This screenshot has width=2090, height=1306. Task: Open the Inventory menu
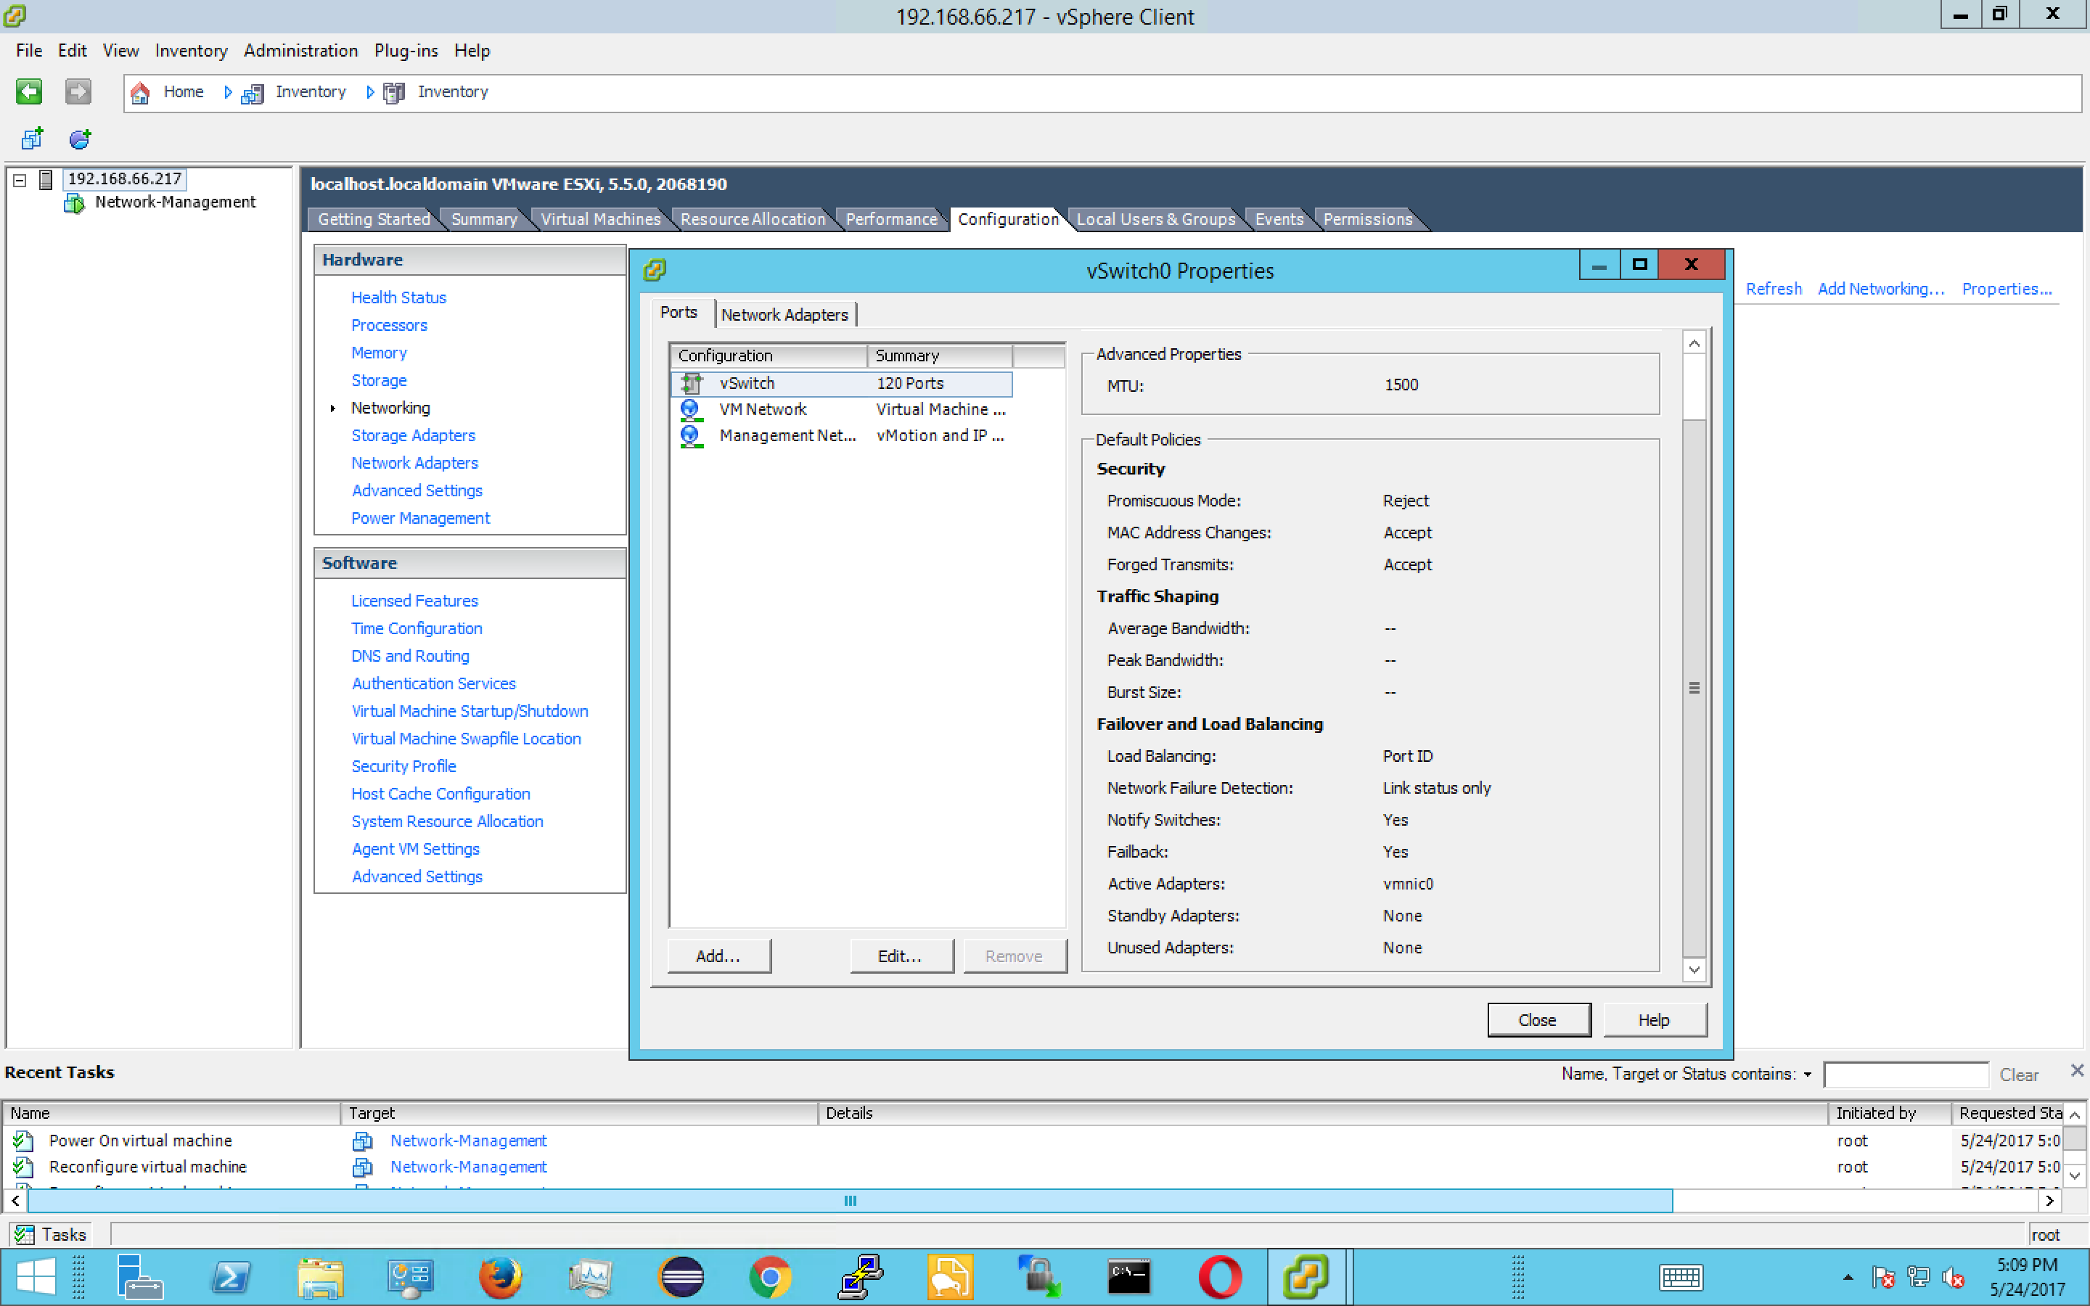coord(191,51)
